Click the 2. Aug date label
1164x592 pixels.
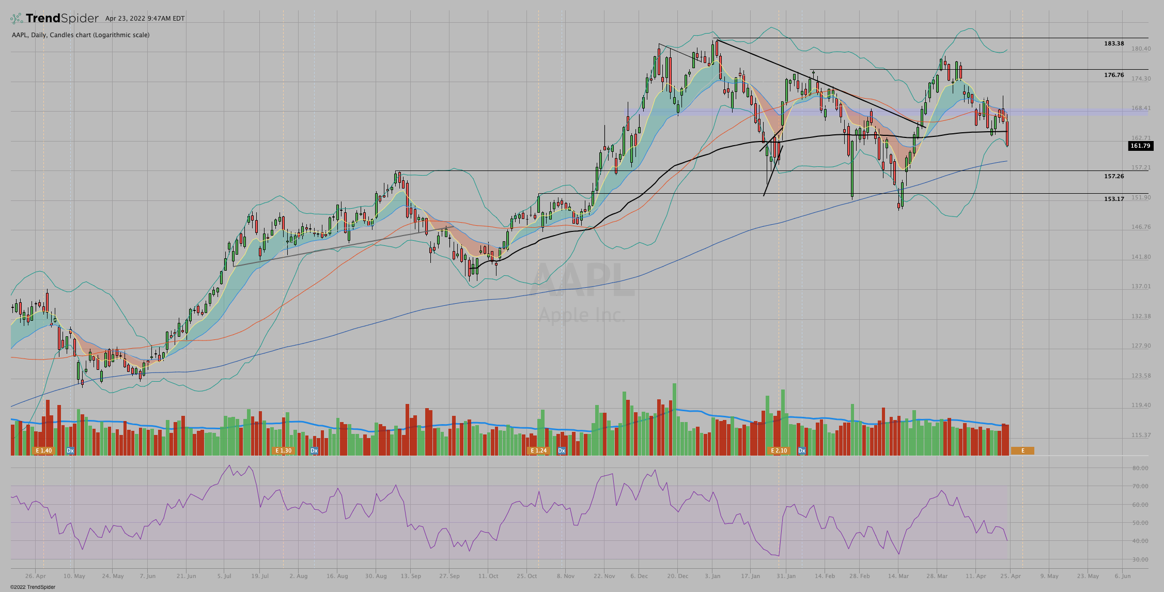point(299,575)
